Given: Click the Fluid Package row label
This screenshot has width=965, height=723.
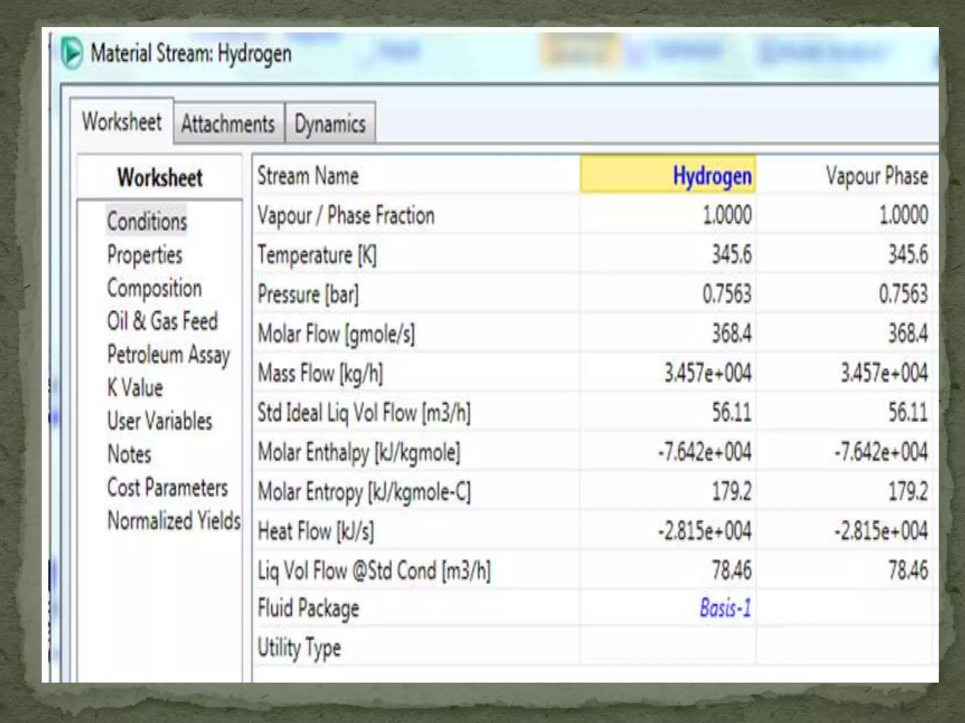Looking at the screenshot, I should point(308,608).
